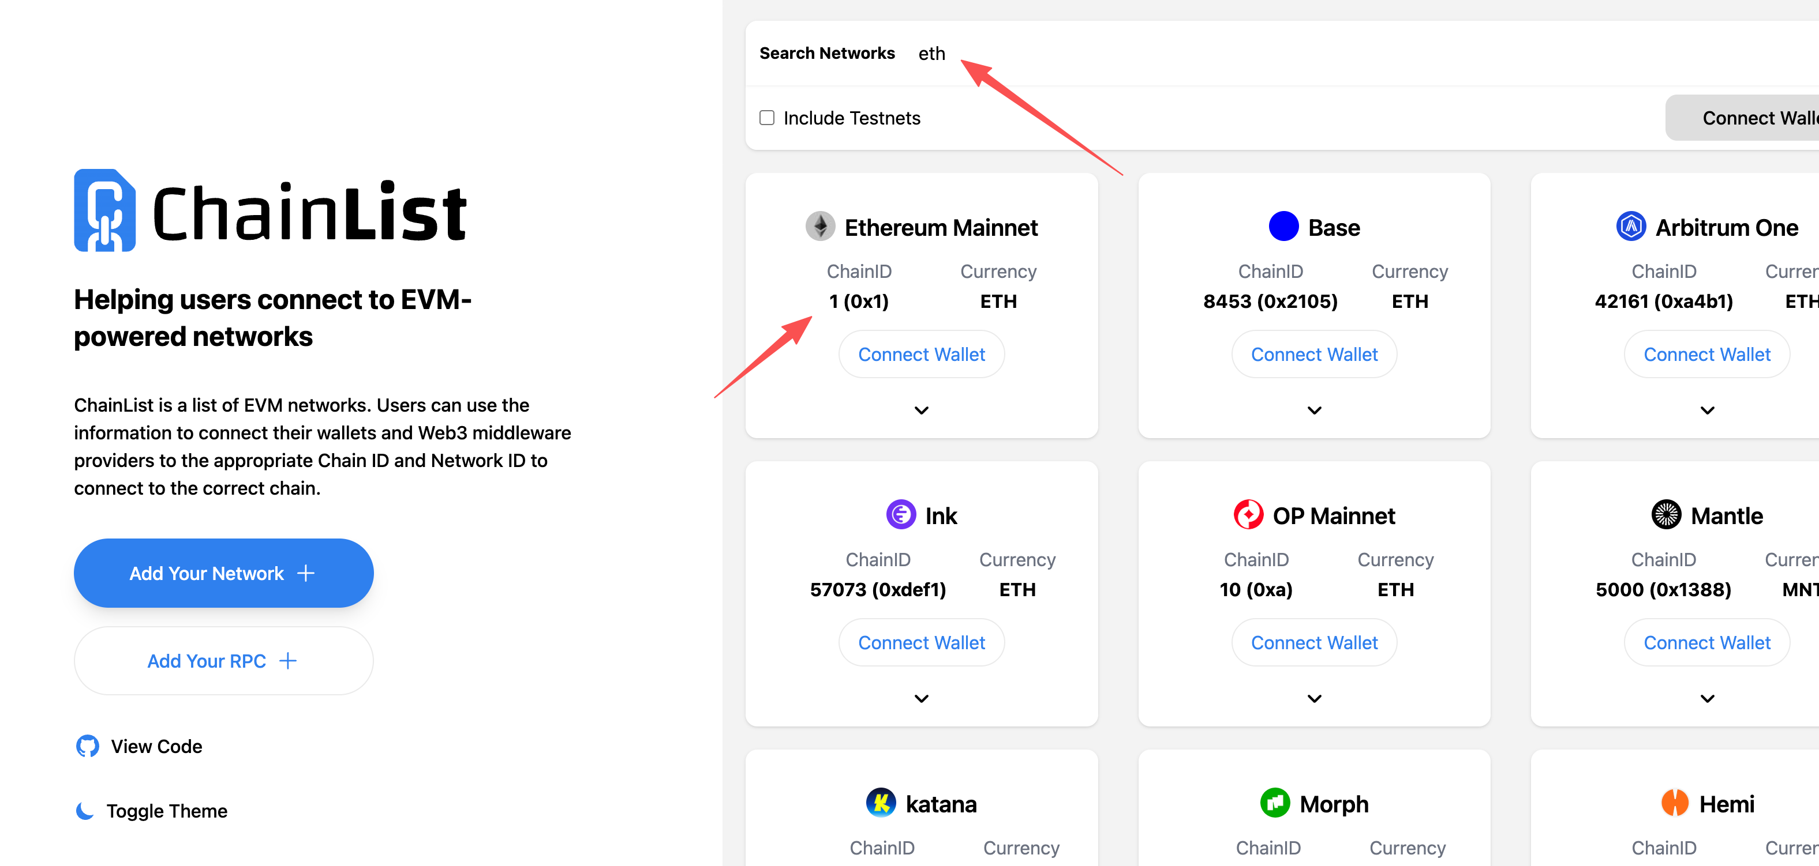
Task: Click the Add Your Network button
Action: [224, 573]
